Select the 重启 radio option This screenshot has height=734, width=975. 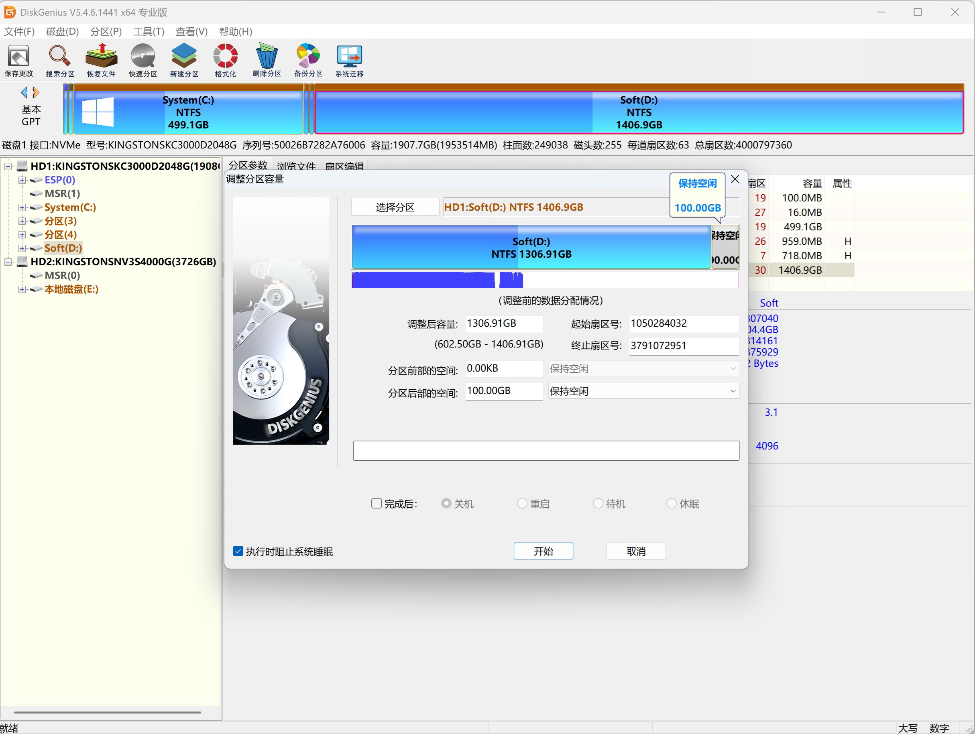click(522, 503)
